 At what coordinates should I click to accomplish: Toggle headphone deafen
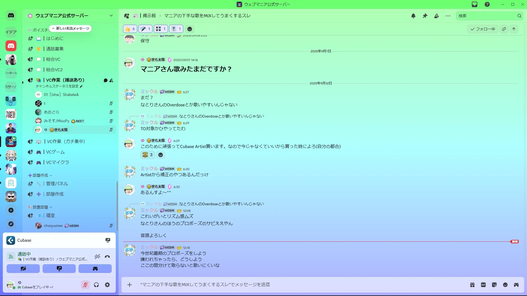click(x=96, y=285)
